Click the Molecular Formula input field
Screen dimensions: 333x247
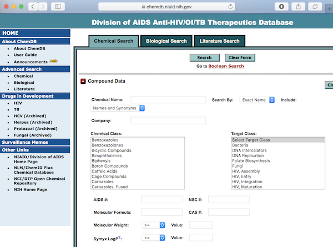162,212
